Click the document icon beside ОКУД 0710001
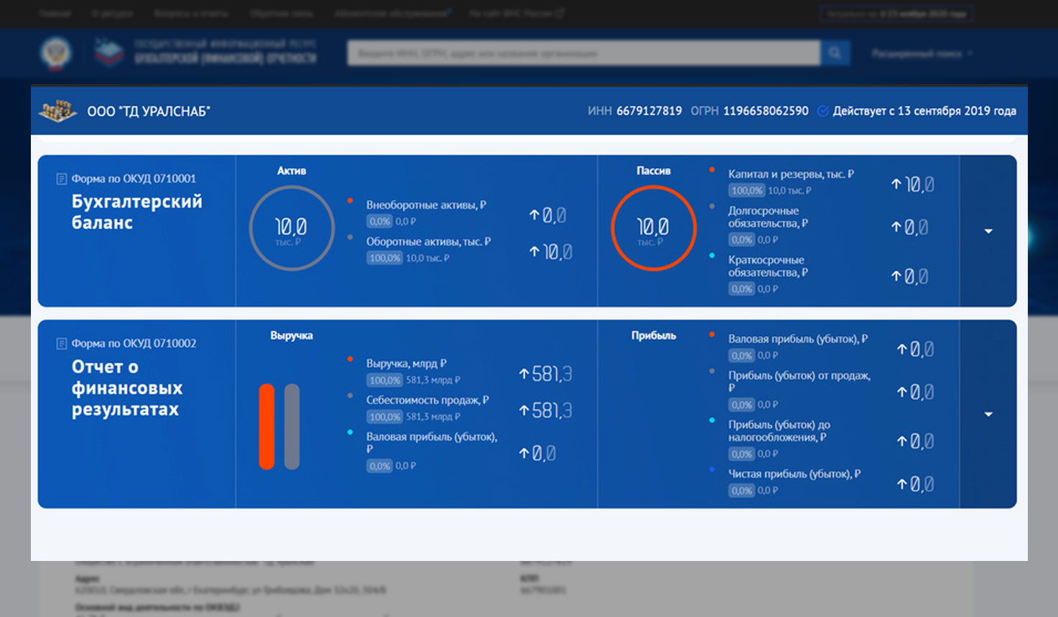Image resolution: width=1058 pixels, height=617 pixels. 62,179
